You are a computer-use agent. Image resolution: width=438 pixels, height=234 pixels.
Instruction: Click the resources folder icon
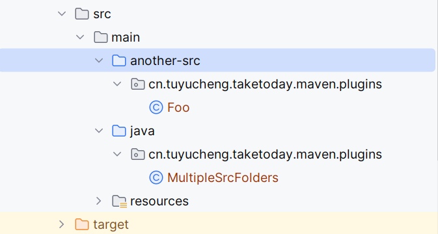coord(120,201)
